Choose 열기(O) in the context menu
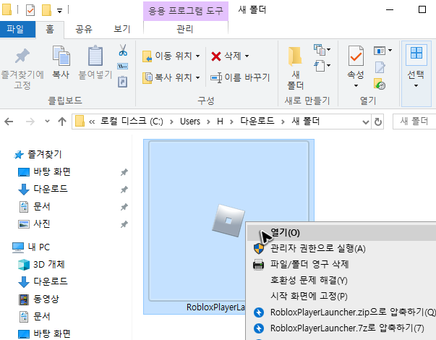The height and width of the screenshot is (340, 436). click(341, 233)
